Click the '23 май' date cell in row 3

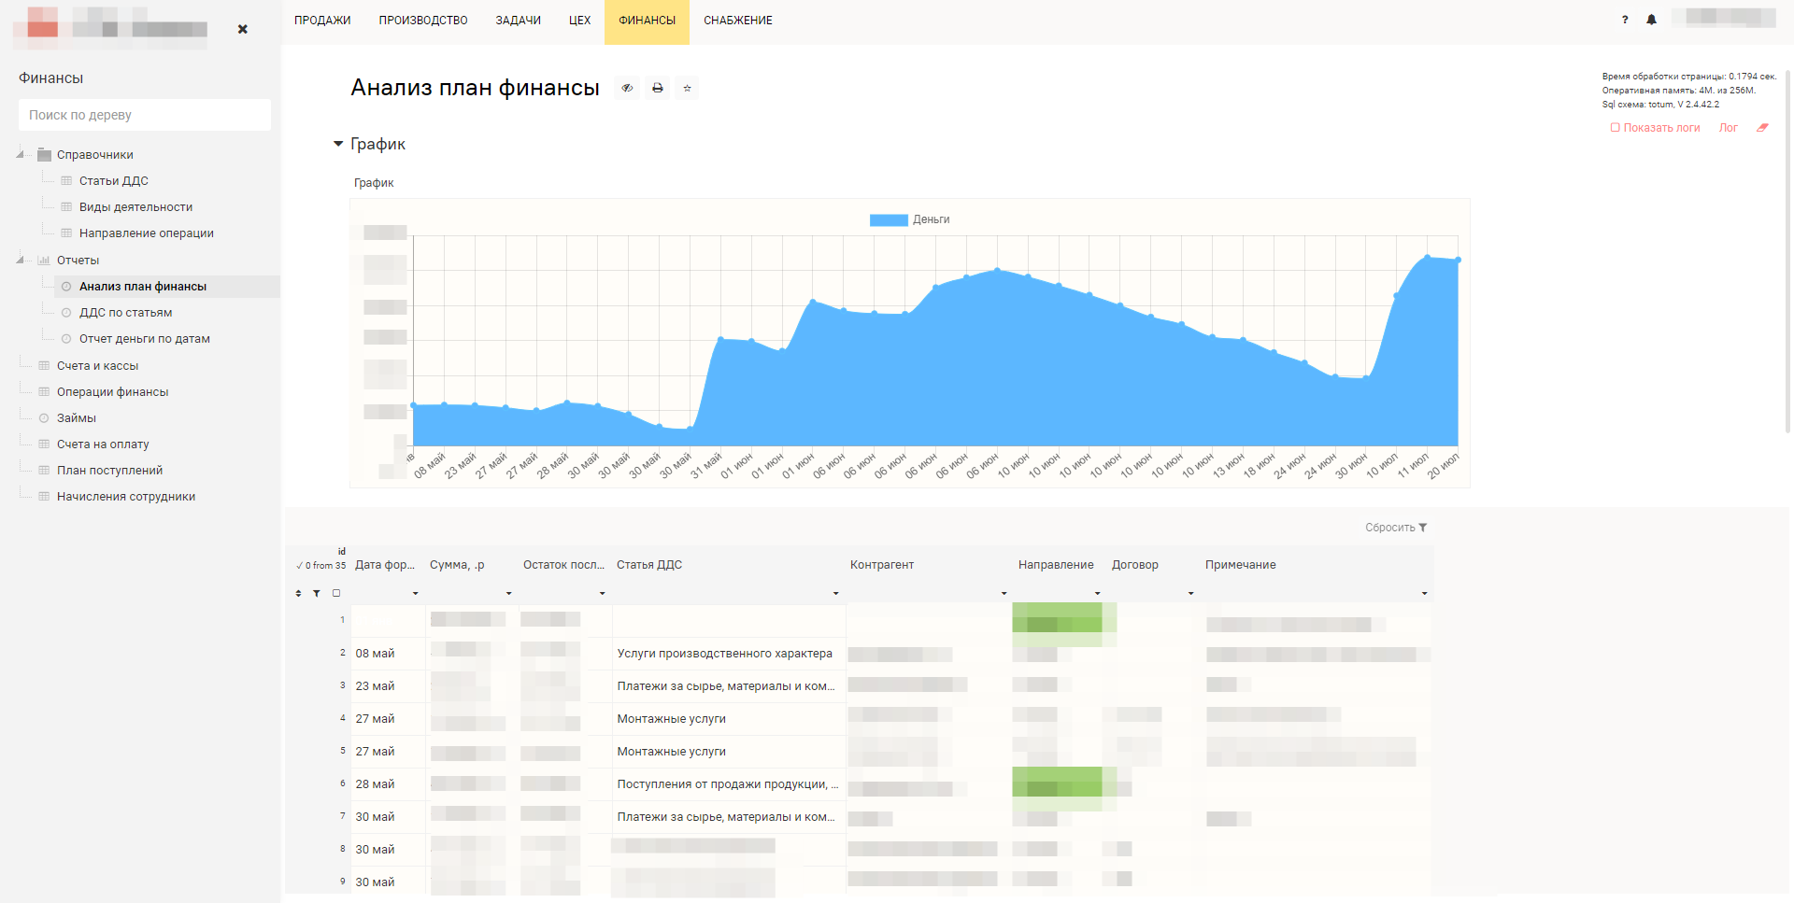[x=388, y=686]
